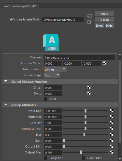Click the checker map icon for Input Min
122x161 pixels.
click(111, 111)
